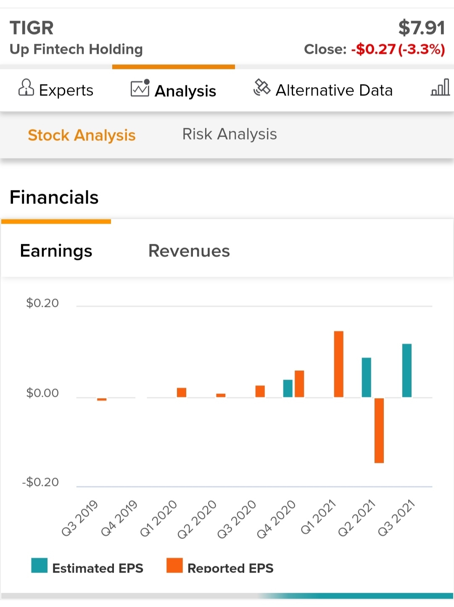Tap the Experts person icon
454x607 pixels.
point(26,88)
